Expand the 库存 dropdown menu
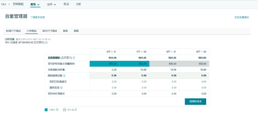258x117 pixels. click(x=35, y=5)
